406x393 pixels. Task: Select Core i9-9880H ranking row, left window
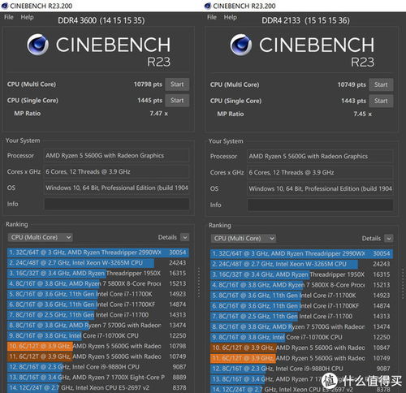click(98, 367)
